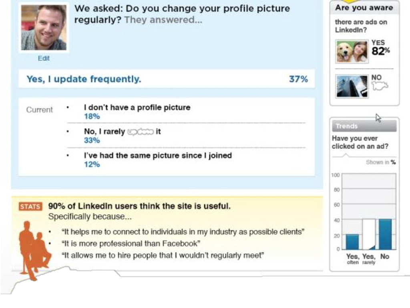410x308 pixels.
Task: Choose 'I've had the same picture' option
Action: [x=158, y=156]
